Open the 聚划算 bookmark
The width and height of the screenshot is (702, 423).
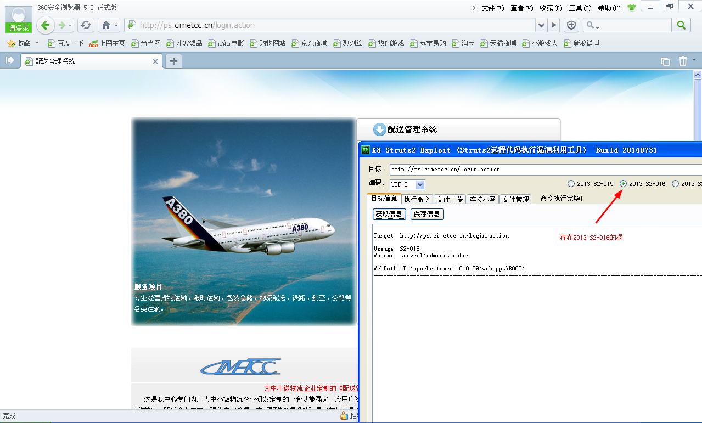pos(348,43)
